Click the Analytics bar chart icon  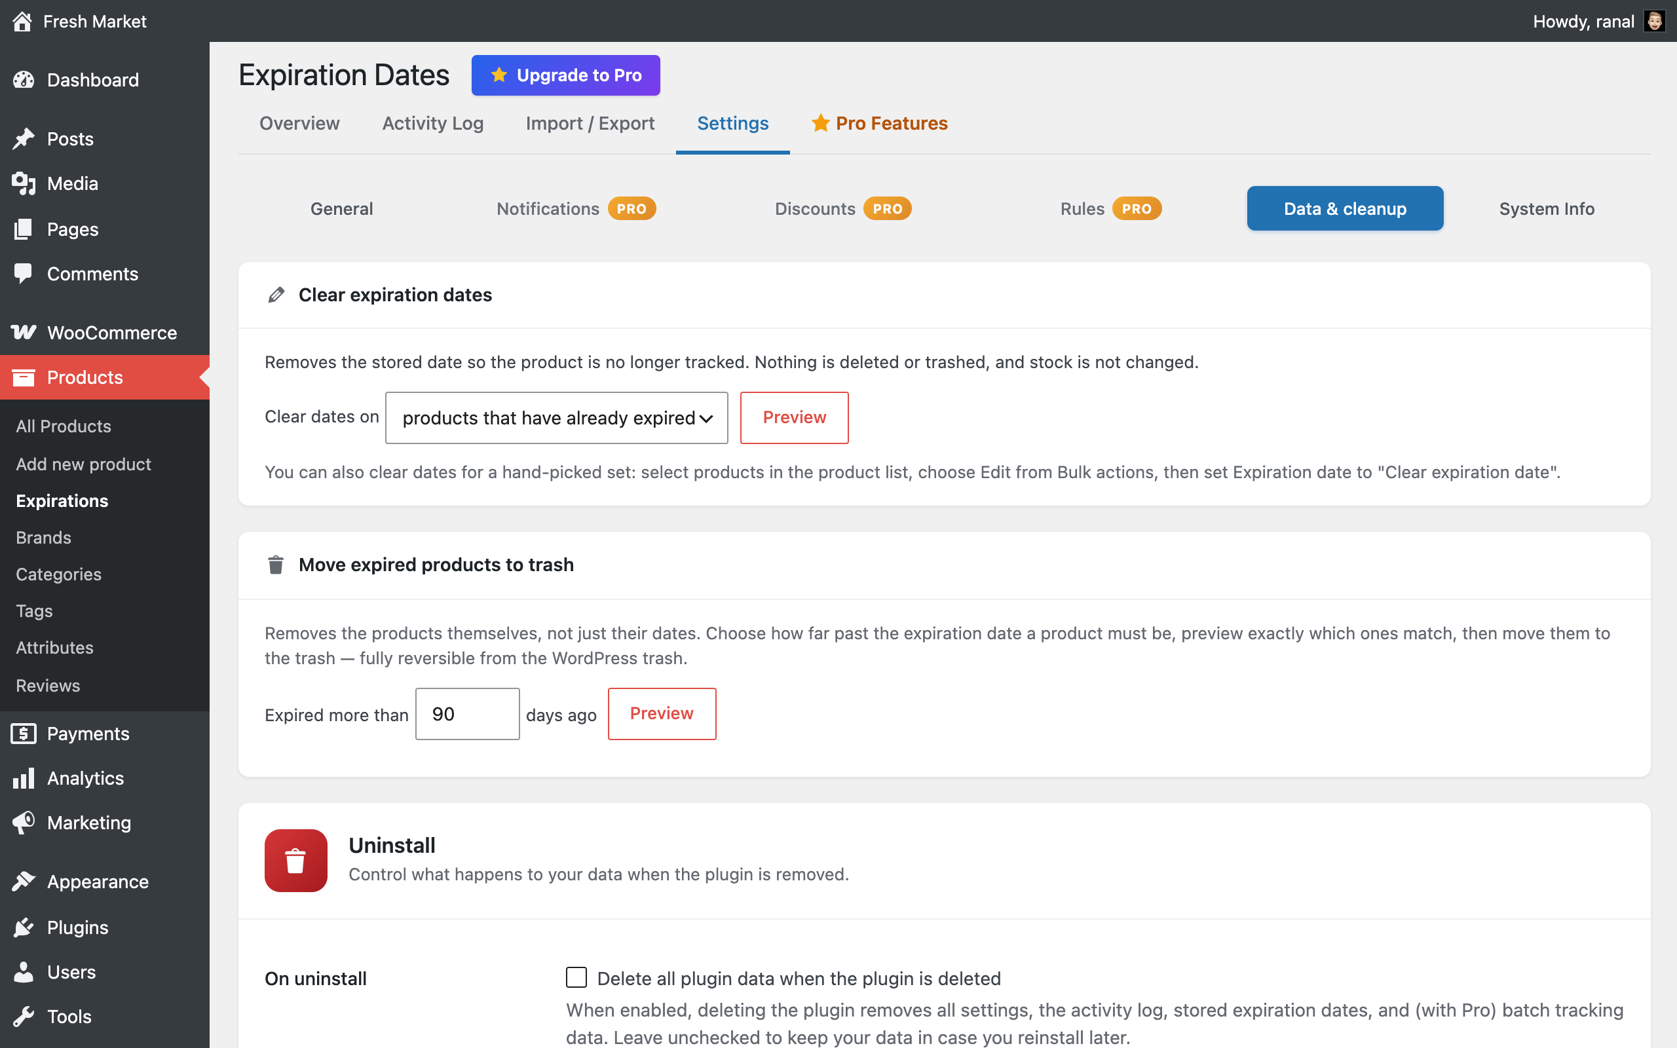pos(24,778)
